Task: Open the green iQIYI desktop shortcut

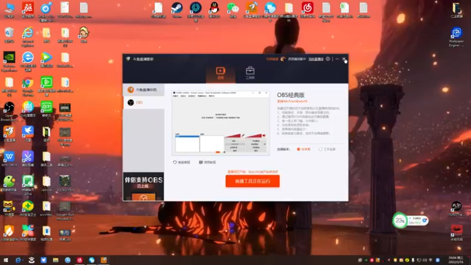Action: 47,109
